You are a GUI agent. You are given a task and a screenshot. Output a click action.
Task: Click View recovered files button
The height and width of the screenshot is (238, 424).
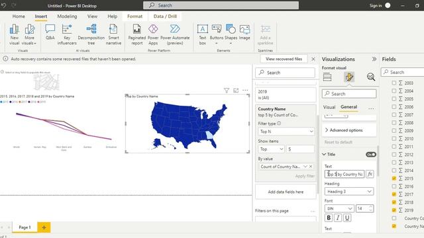(284, 59)
